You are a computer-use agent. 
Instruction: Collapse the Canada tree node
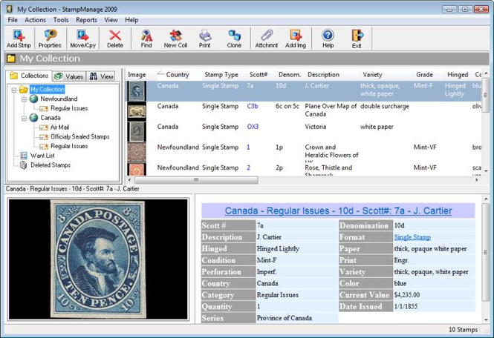23,118
